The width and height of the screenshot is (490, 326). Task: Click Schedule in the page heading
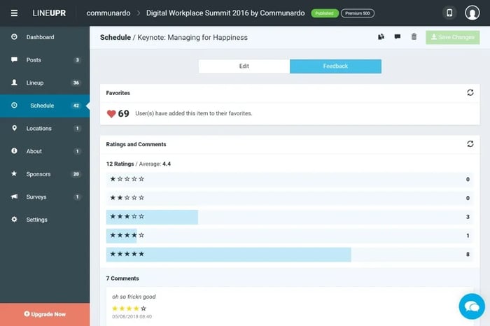click(115, 38)
